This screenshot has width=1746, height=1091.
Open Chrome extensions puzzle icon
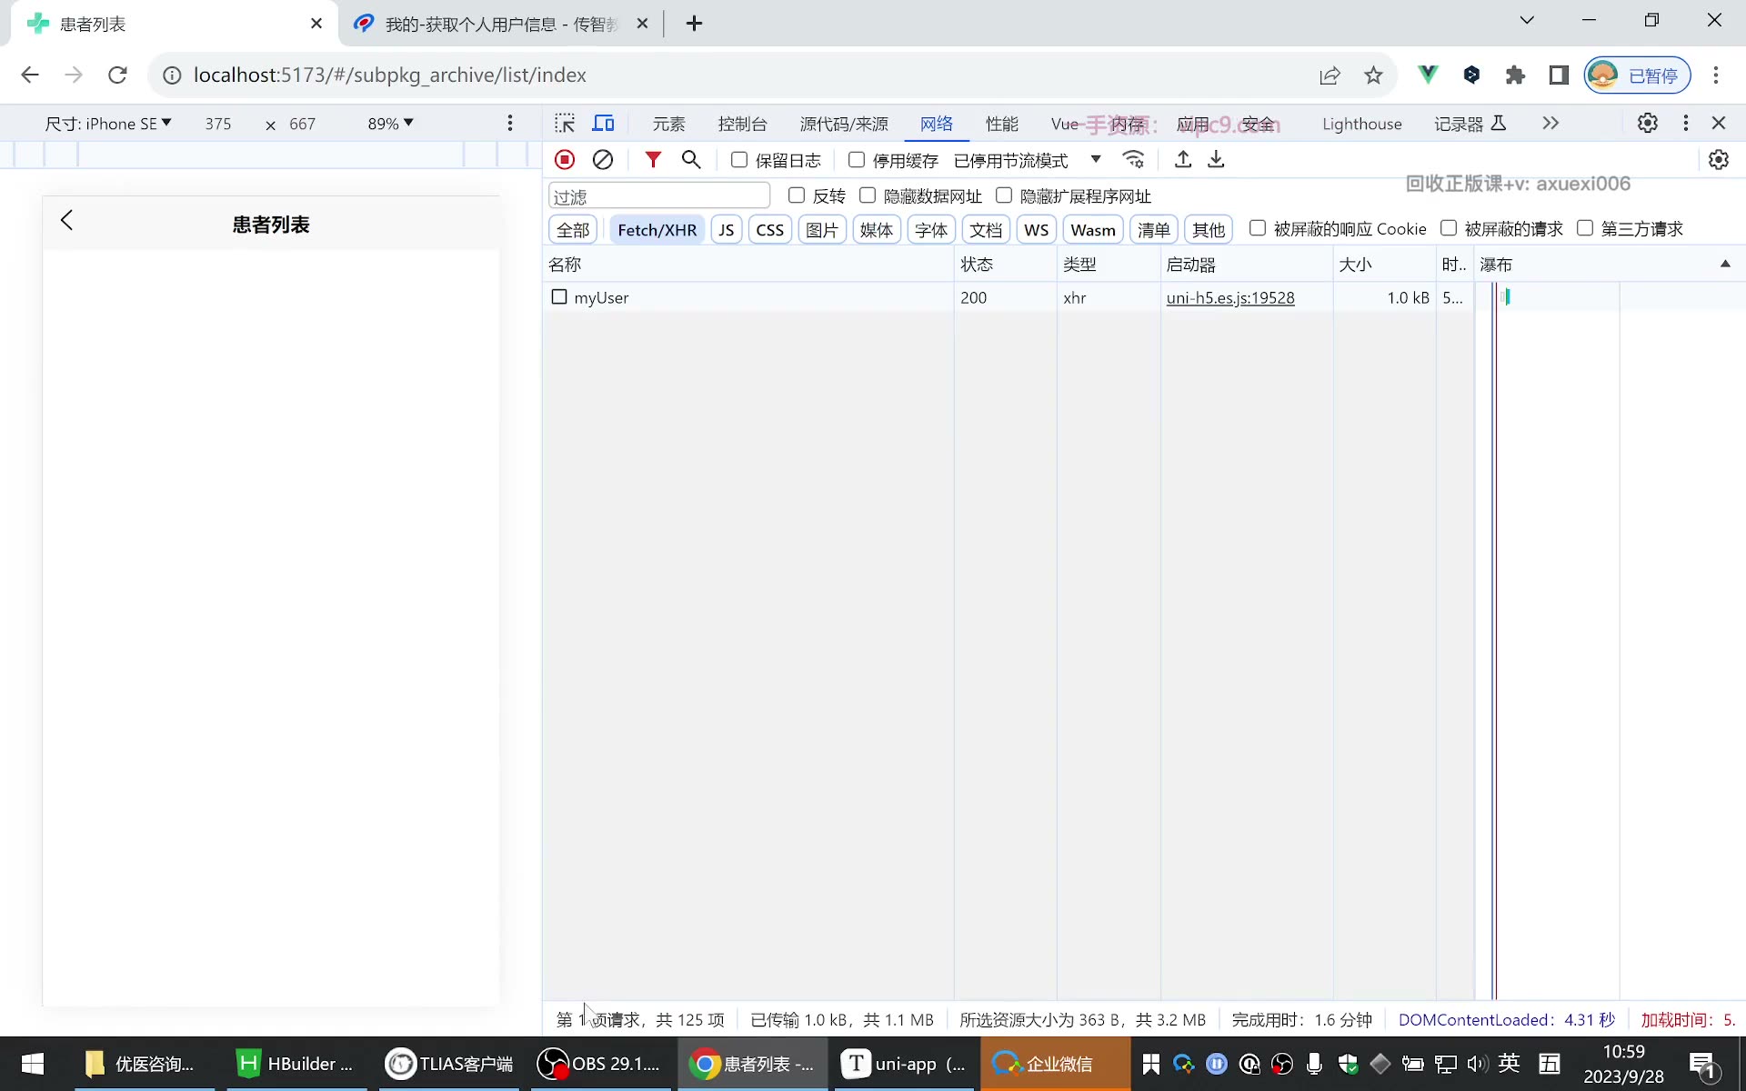tap(1515, 75)
